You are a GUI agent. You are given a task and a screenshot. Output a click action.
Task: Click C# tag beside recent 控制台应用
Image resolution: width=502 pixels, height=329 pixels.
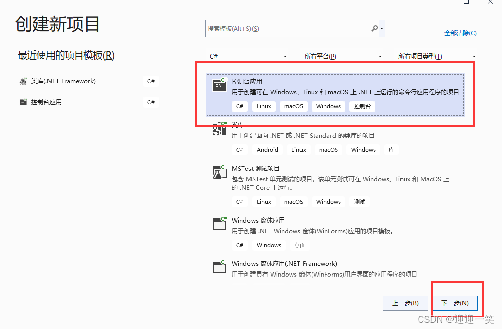pyautogui.click(x=151, y=102)
